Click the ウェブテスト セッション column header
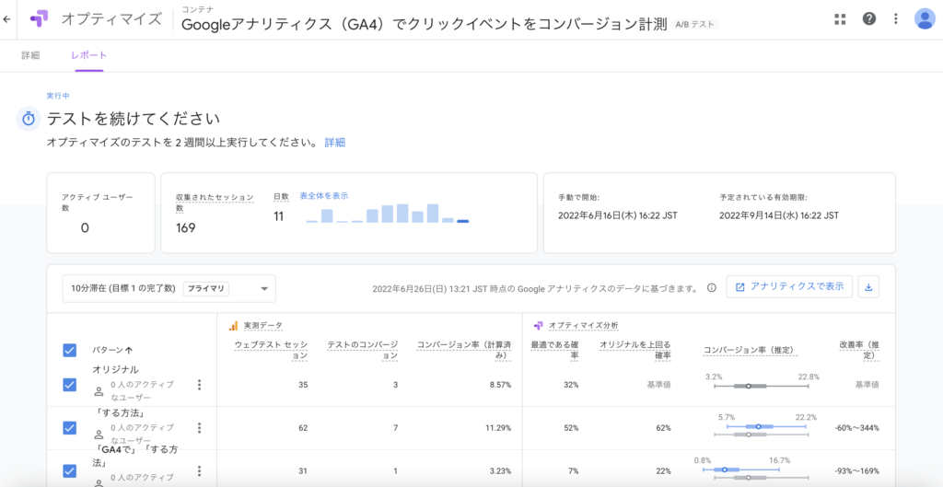This screenshot has height=487, width=943. (x=271, y=350)
